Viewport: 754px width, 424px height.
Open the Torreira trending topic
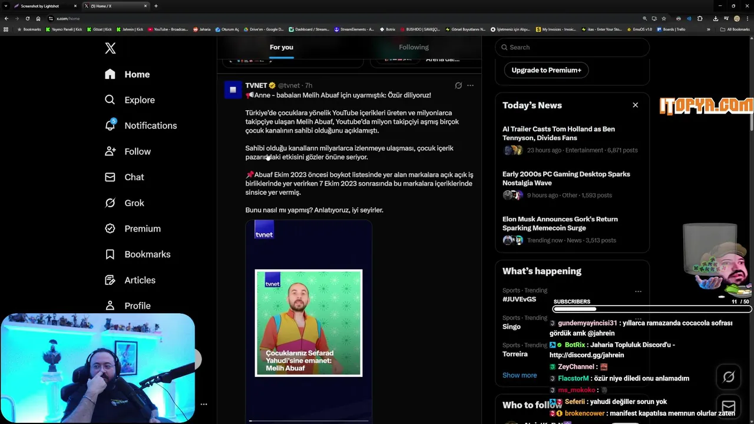pyautogui.click(x=515, y=354)
